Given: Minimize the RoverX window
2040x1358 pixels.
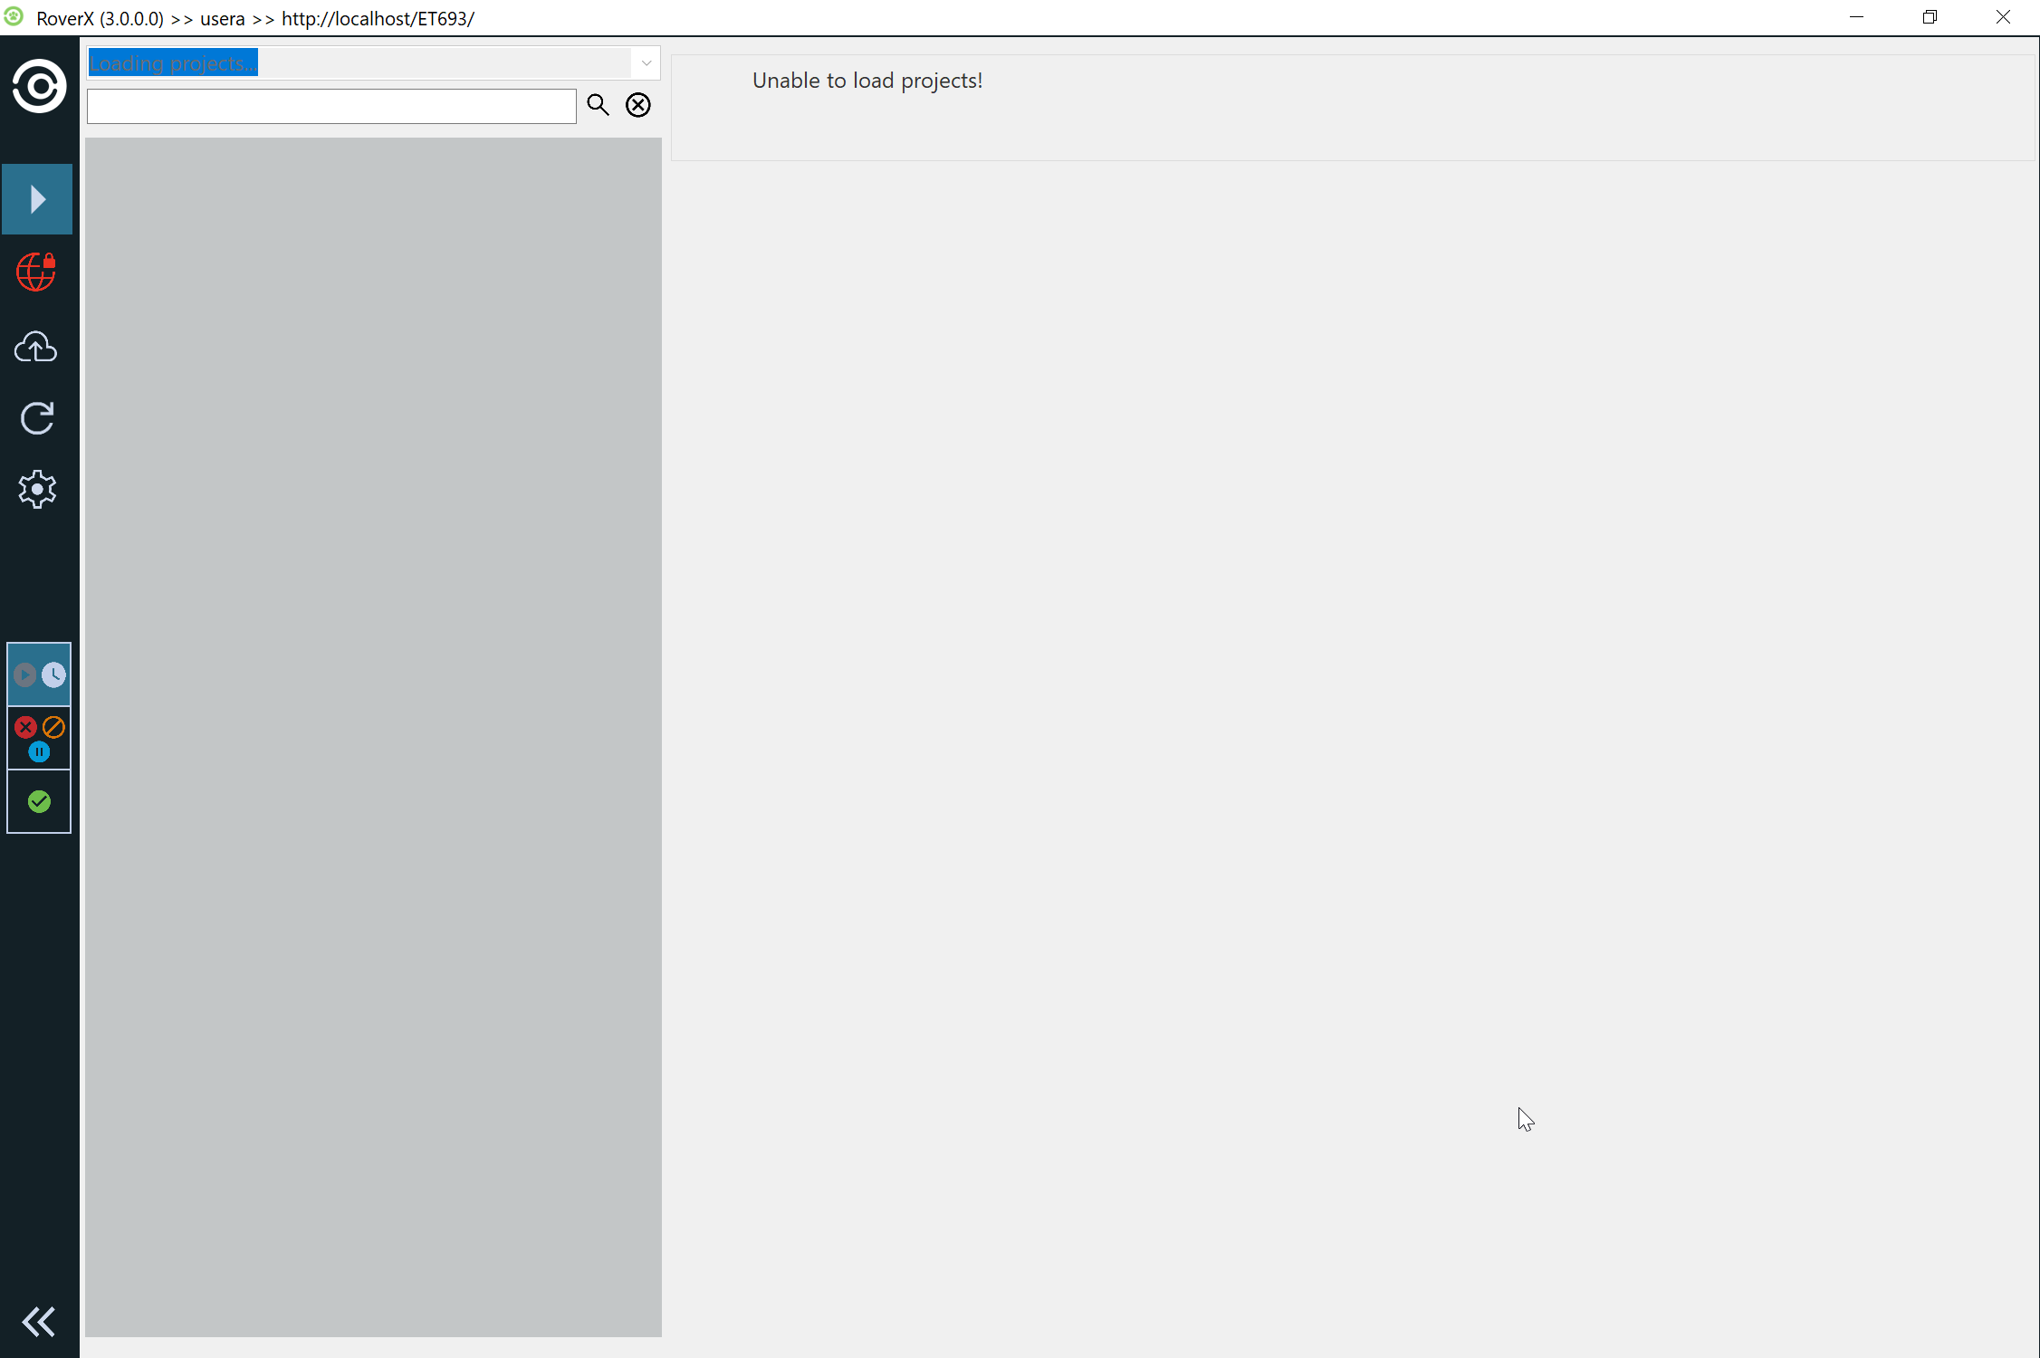Looking at the screenshot, I should 1856,17.
